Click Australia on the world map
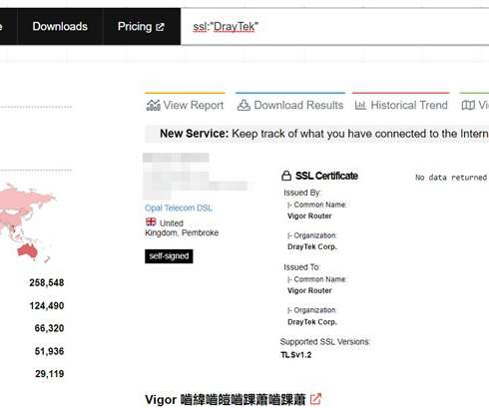489x408 pixels. point(27,250)
